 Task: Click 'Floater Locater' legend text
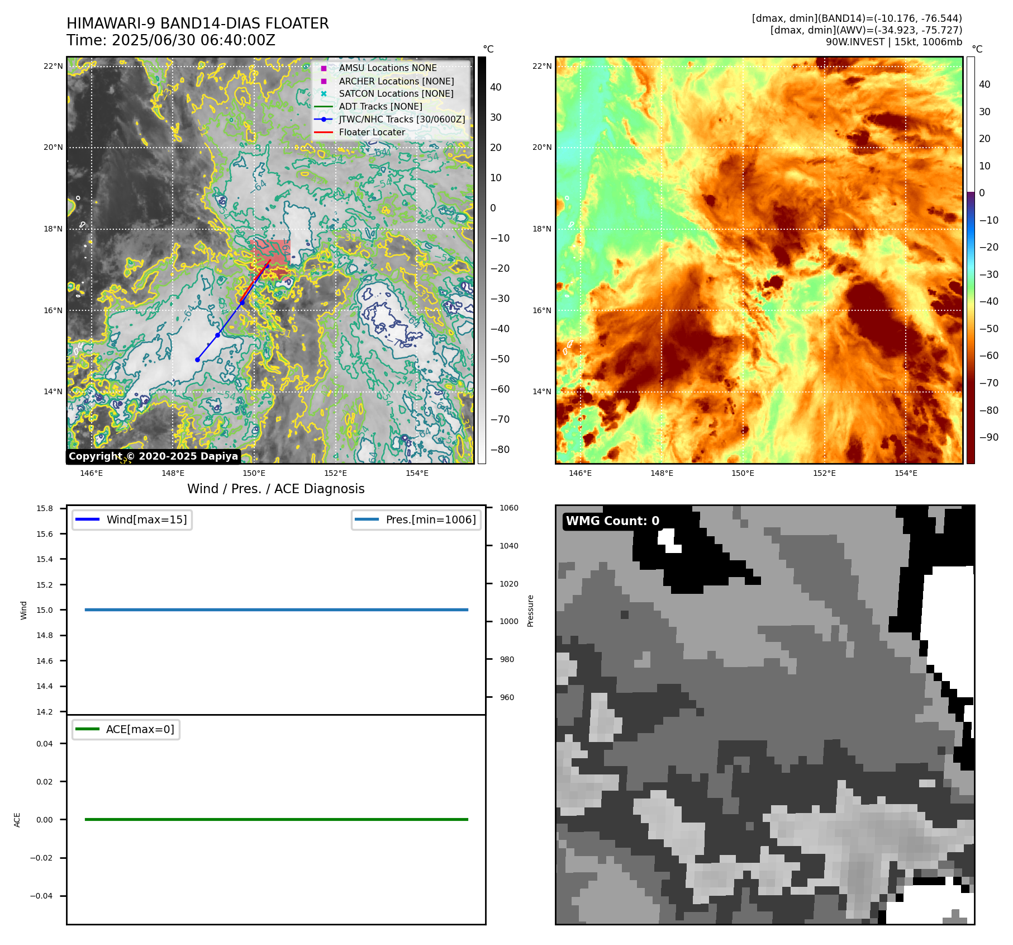(372, 133)
